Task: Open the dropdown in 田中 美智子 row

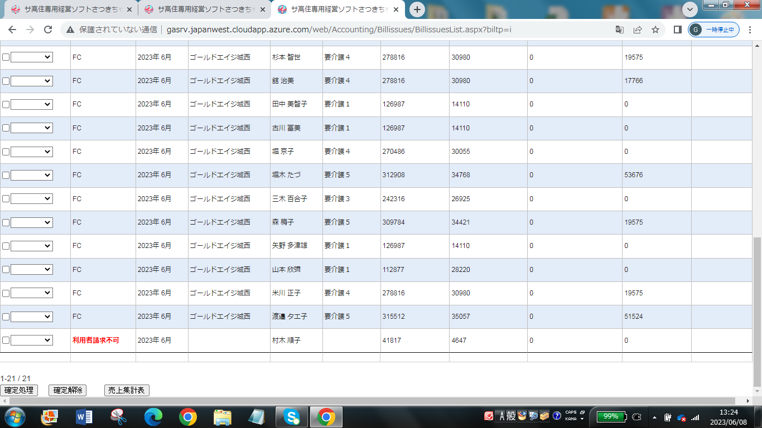Action: pos(32,104)
